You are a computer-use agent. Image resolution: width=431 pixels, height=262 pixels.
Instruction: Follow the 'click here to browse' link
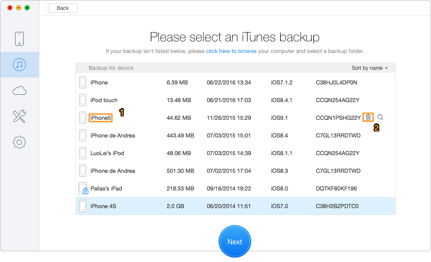(231, 51)
